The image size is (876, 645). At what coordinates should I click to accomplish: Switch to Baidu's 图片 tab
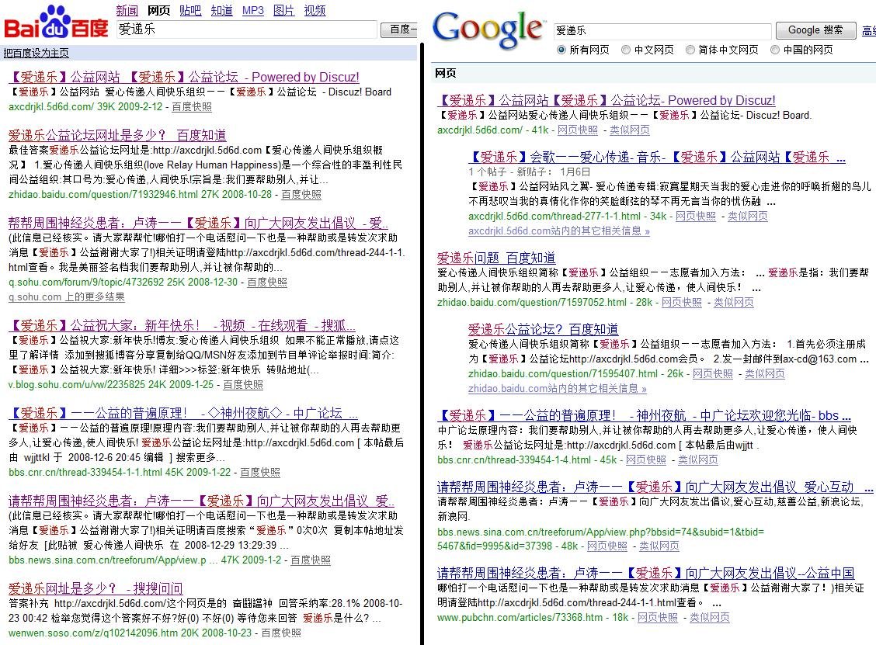283,10
